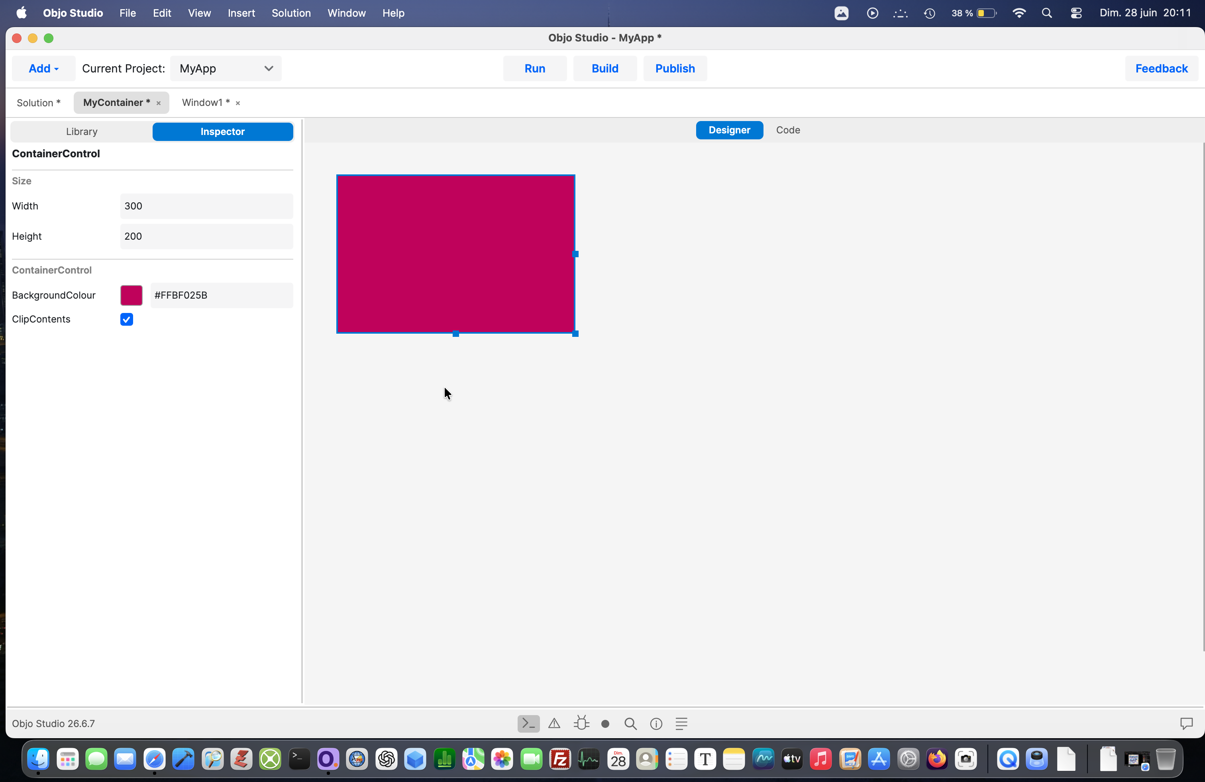Viewport: 1205px width, 782px height.
Task: Open App Store from the Dock
Action: click(x=879, y=759)
